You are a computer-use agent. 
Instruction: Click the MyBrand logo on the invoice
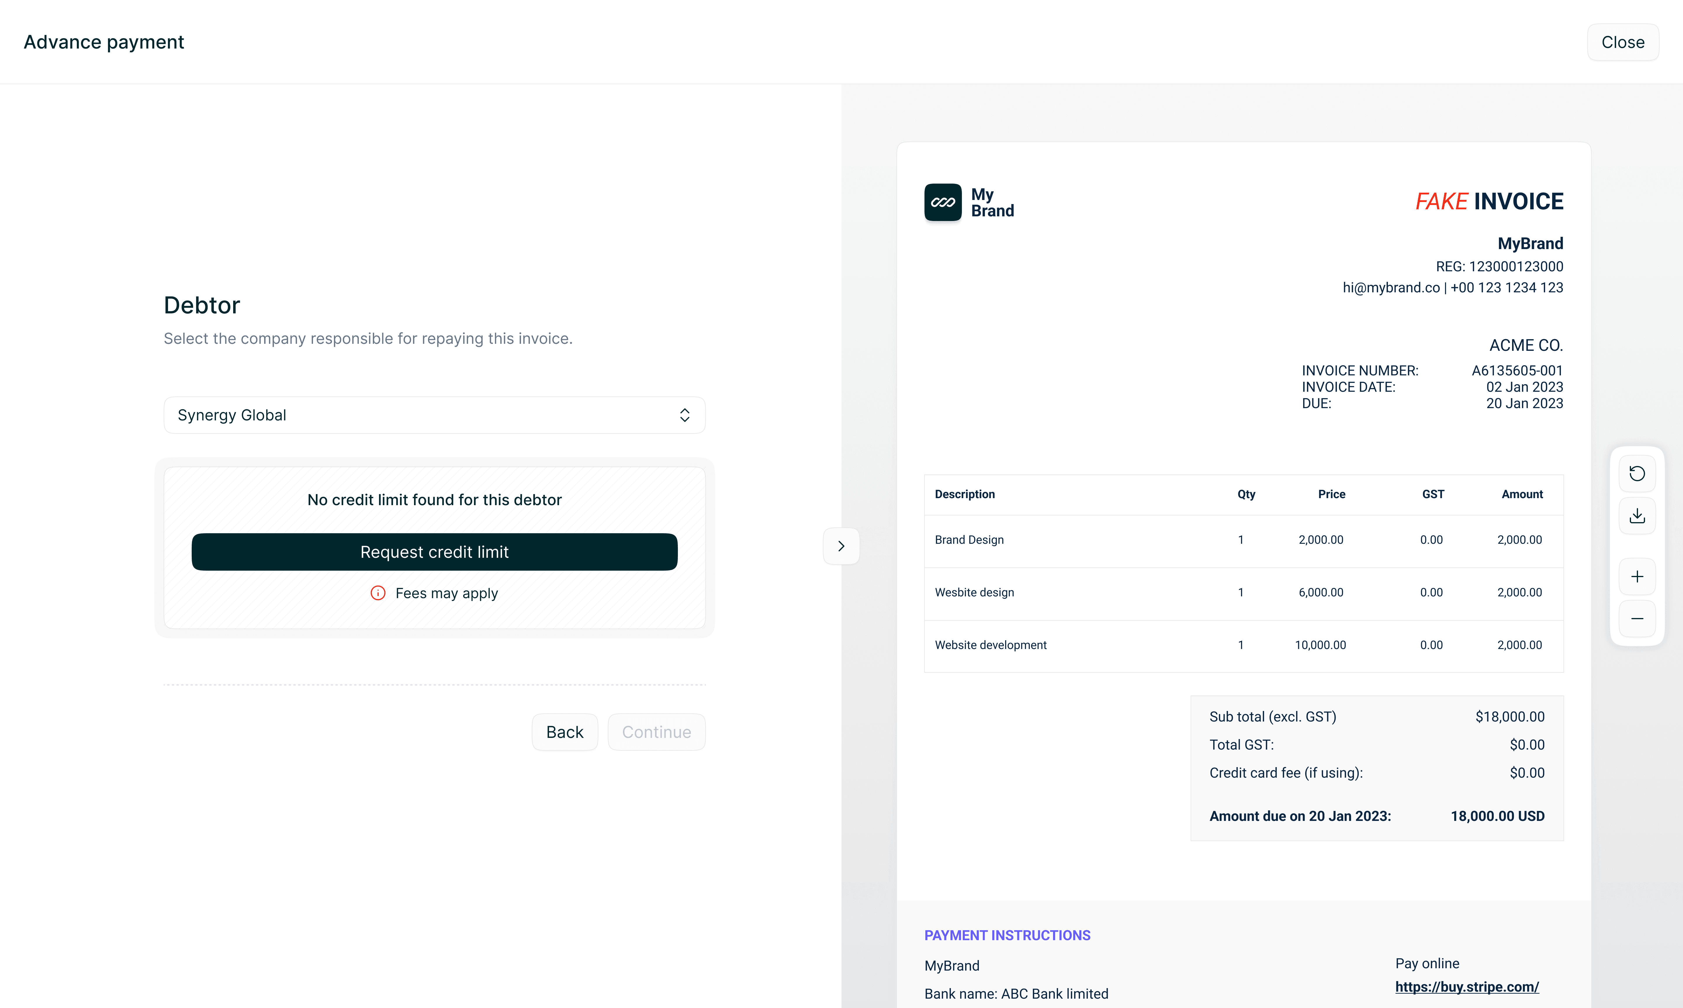click(x=943, y=202)
